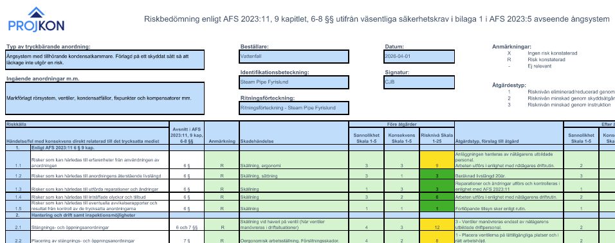Select the green risk level 1 cell in row 1.5

pyautogui.click(x=437, y=206)
